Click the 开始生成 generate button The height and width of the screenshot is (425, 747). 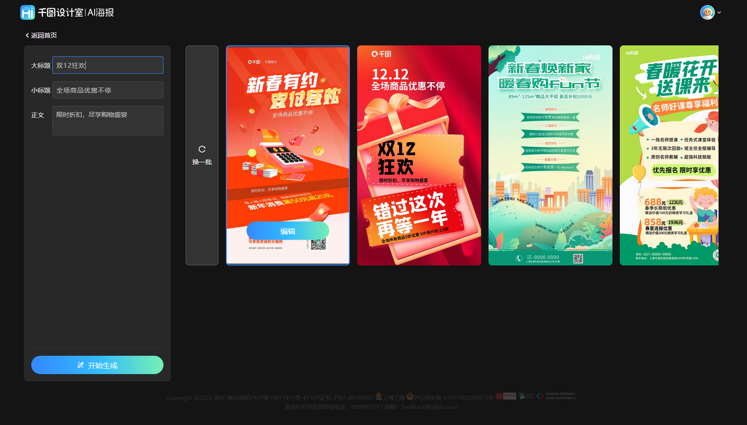97,365
